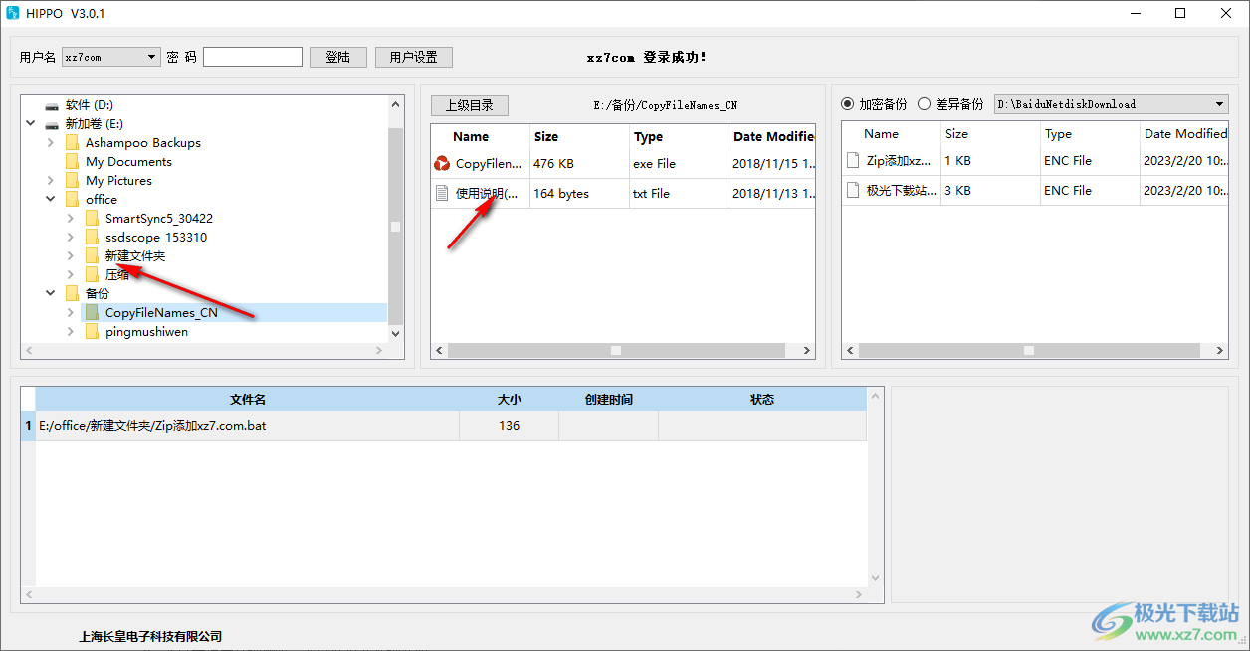Click the Ashampoo Backups folder icon

tap(72, 143)
